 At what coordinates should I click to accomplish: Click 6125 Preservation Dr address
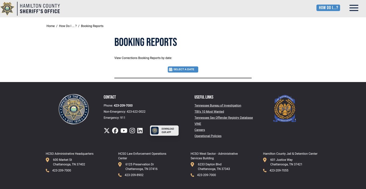click(x=140, y=164)
